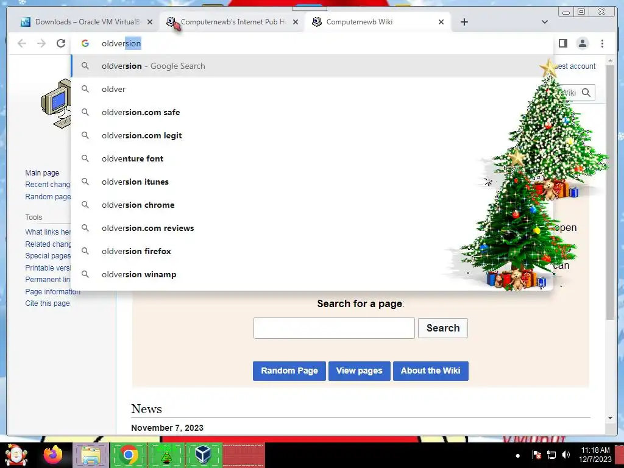The width and height of the screenshot is (624, 468).
Task: Open the side panel icon
Action: [x=562, y=43]
